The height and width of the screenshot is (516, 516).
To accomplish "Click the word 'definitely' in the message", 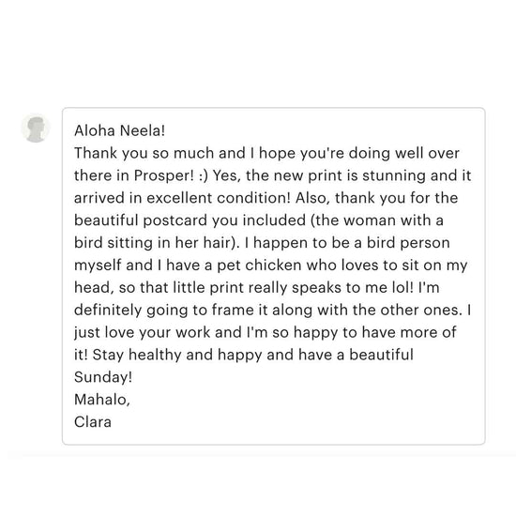I will [108, 310].
